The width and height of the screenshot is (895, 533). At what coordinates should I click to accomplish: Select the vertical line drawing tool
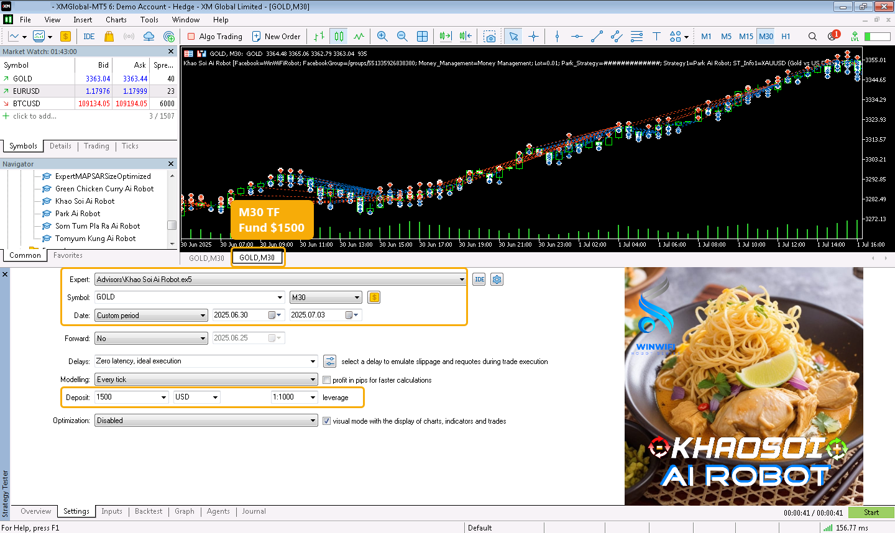click(557, 37)
